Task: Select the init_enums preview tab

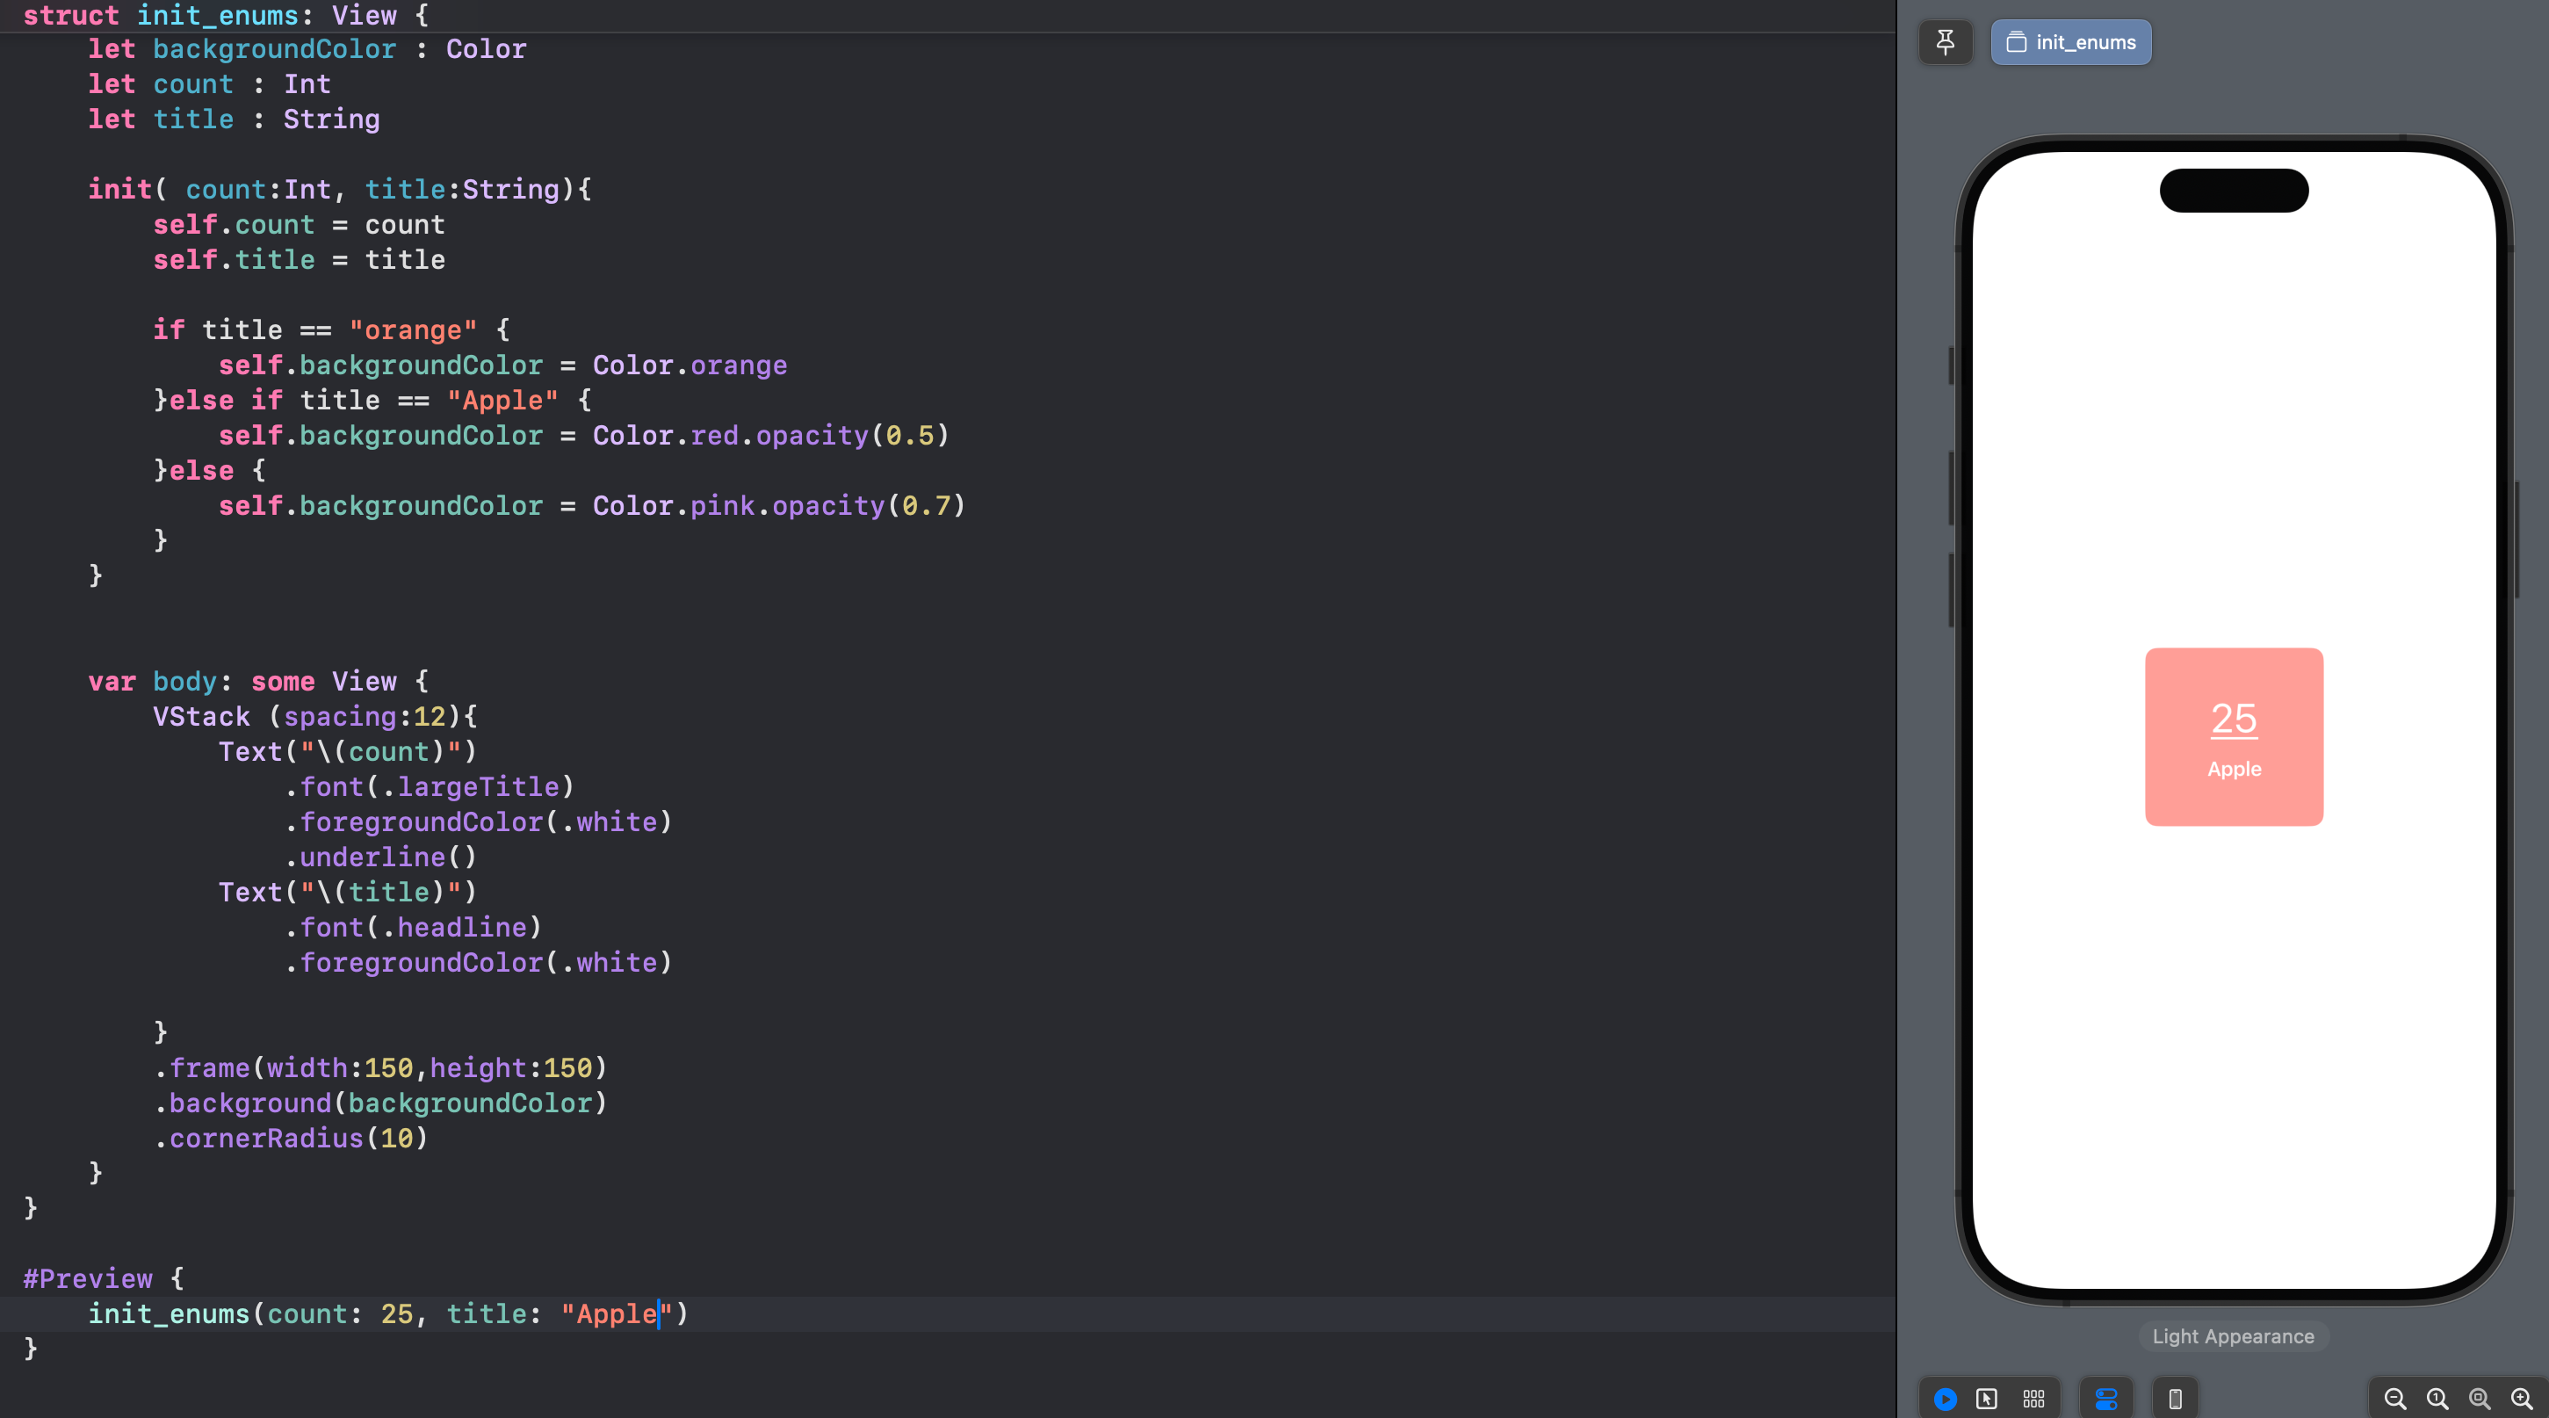Action: (2071, 42)
